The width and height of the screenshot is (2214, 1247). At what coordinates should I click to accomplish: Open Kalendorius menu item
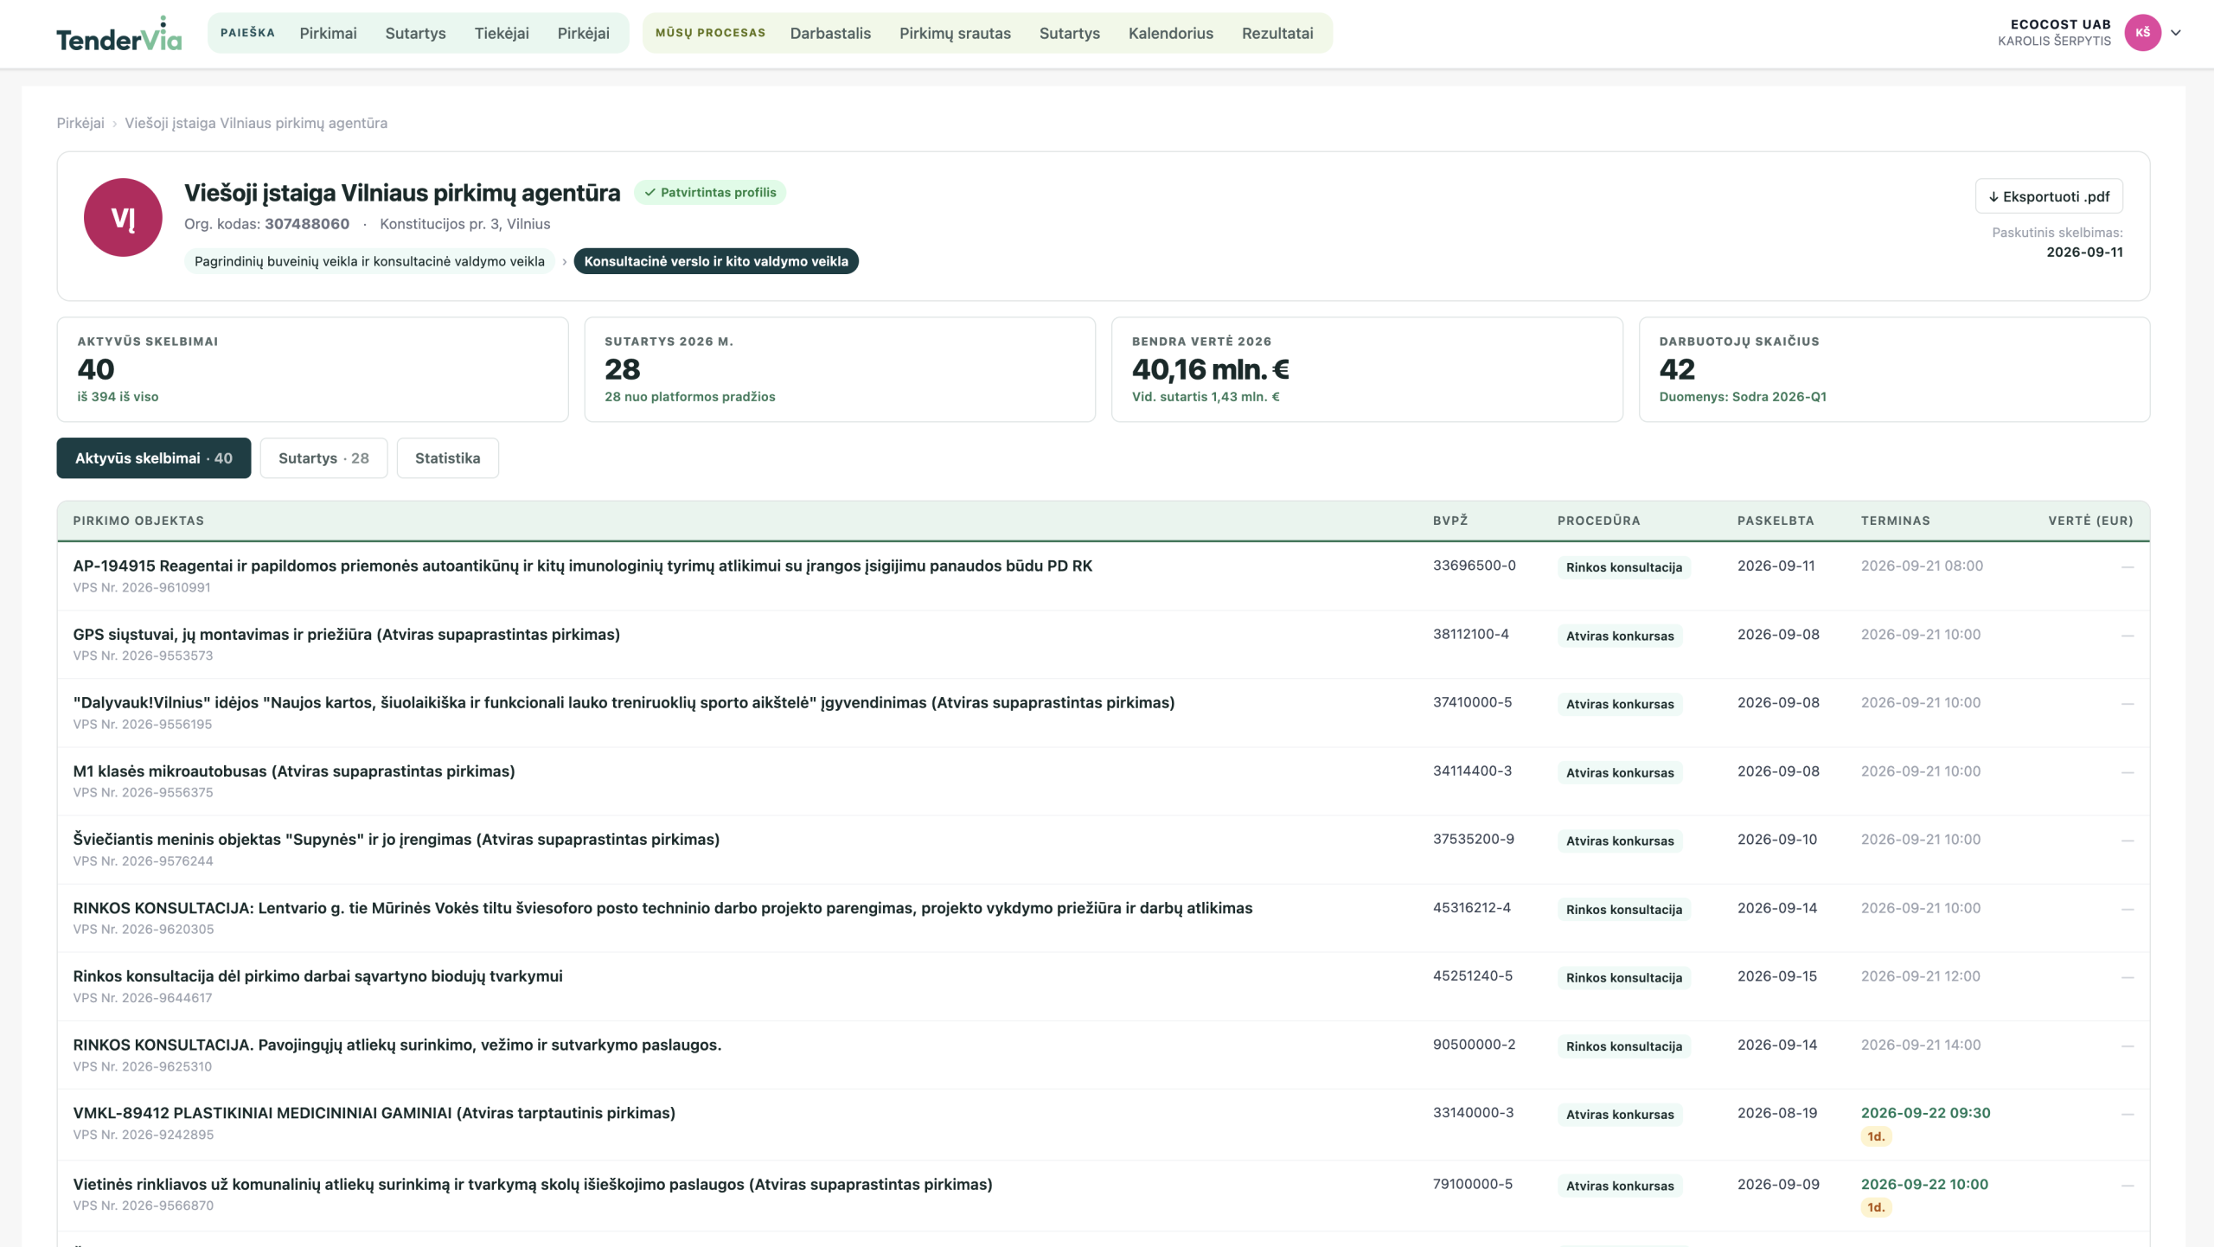click(1170, 33)
